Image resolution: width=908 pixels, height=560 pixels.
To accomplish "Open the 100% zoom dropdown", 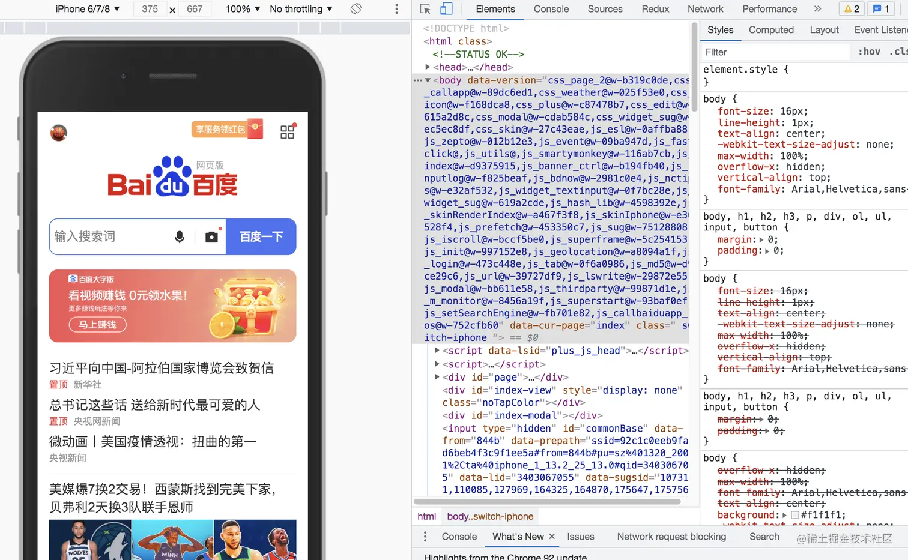I will point(243,9).
